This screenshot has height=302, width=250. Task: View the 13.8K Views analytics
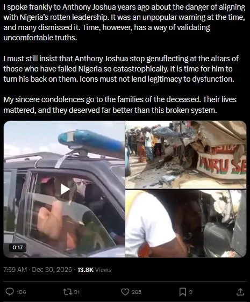pyautogui.click(x=94, y=270)
